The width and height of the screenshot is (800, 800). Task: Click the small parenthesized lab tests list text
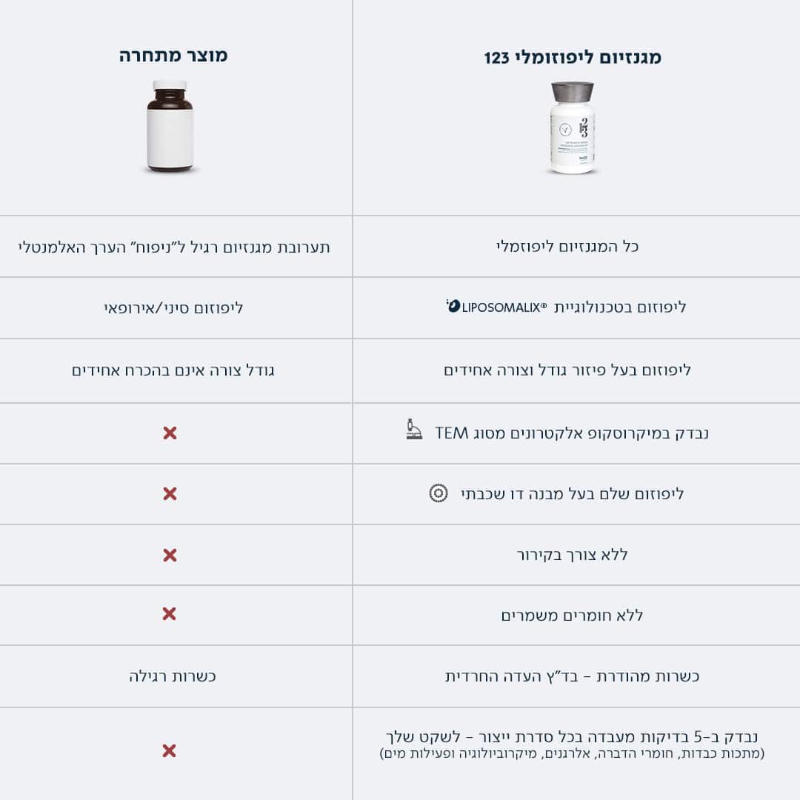coord(572,753)
